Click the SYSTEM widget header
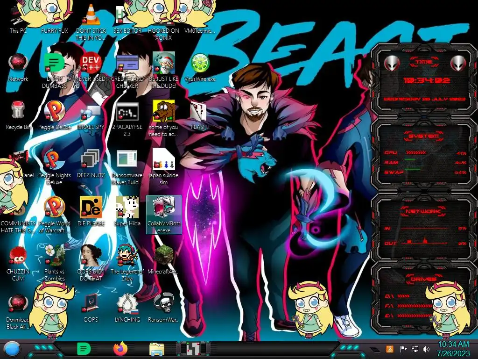The image size is (478, 359). [x=423, y=136]
